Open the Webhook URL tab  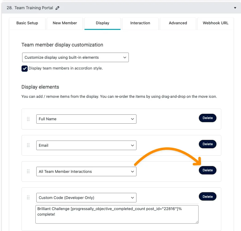(x=215, y=23)
